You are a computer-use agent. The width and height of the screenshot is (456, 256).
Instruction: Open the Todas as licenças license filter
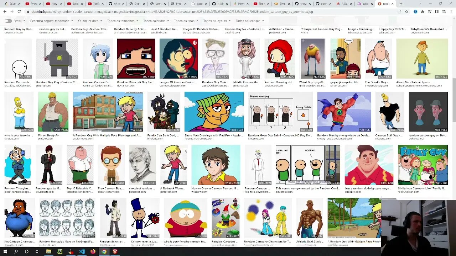pyautogui.click(x=249, y=21)
